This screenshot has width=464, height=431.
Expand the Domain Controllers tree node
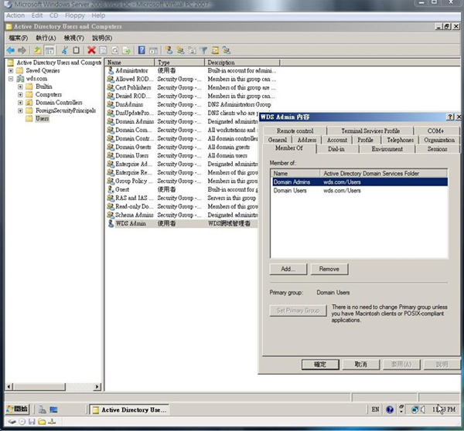point(20,103)
